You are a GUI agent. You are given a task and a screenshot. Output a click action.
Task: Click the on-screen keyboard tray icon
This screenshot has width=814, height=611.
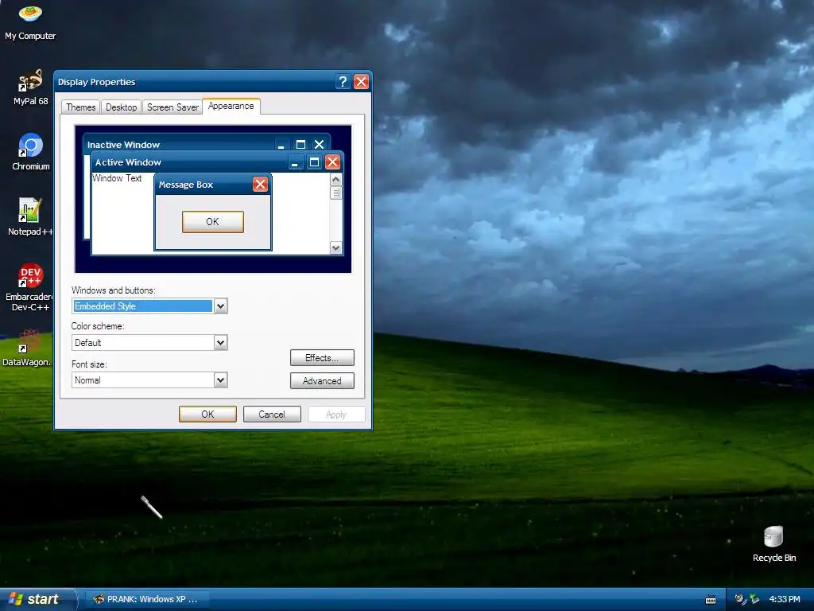coord(711,600)
